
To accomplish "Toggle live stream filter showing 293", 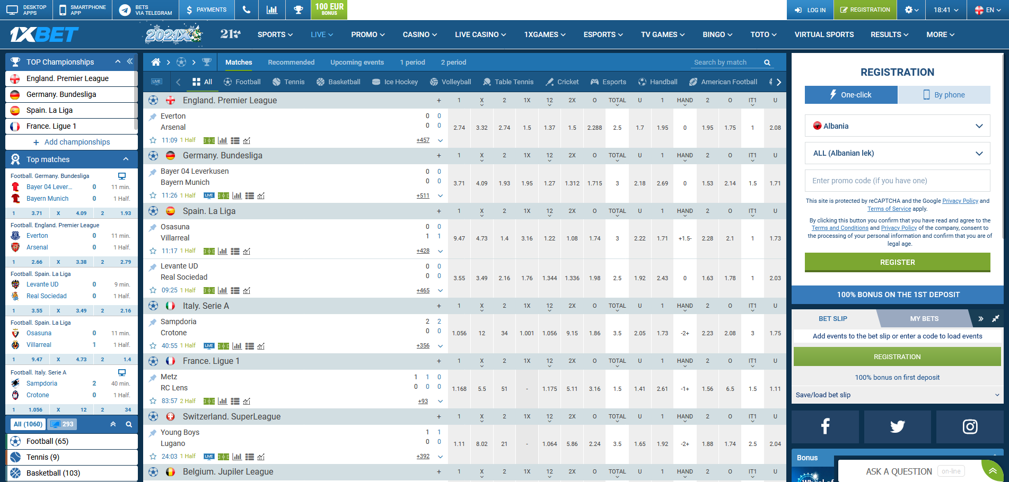I will pyautogui.click(x=62, y=424).
